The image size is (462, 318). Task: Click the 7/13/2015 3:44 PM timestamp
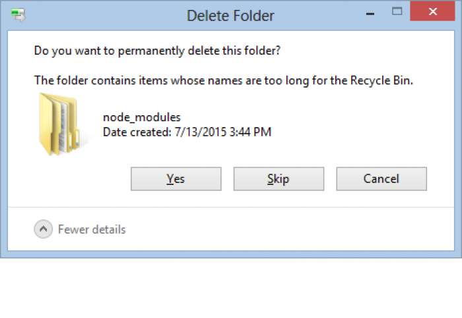click(223, 132)
